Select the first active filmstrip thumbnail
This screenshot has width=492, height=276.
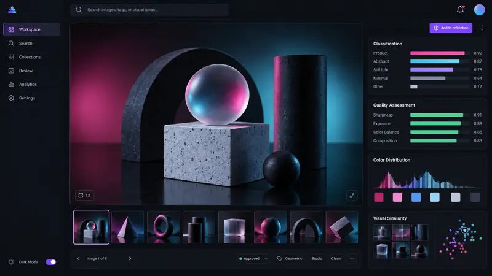[x=91, y=227]
